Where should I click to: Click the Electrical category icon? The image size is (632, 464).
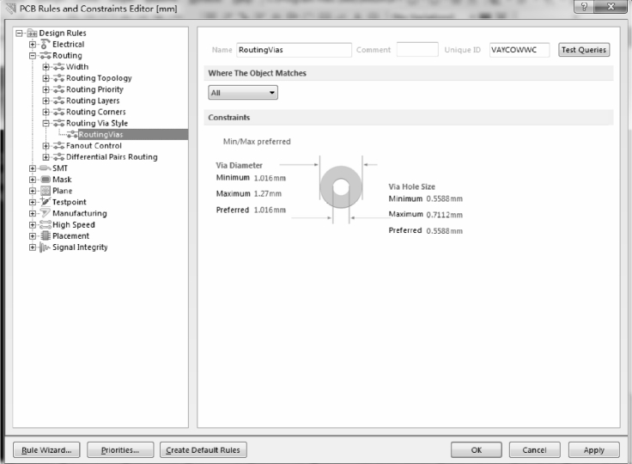46,45
